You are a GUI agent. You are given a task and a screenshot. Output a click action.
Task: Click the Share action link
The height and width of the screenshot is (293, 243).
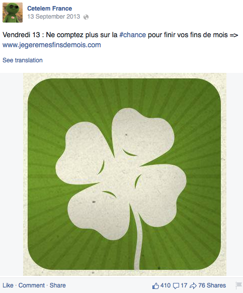tap(58, 285)
